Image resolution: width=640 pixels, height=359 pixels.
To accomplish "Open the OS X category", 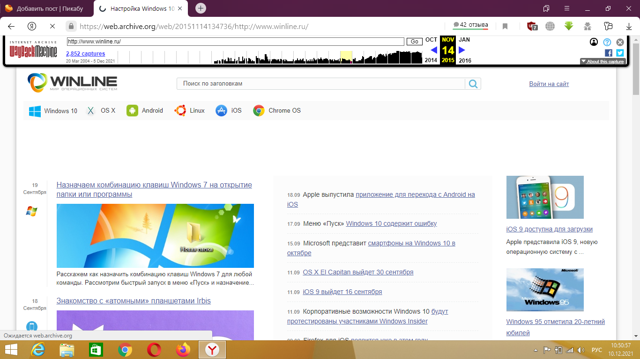I will (100, 111).
